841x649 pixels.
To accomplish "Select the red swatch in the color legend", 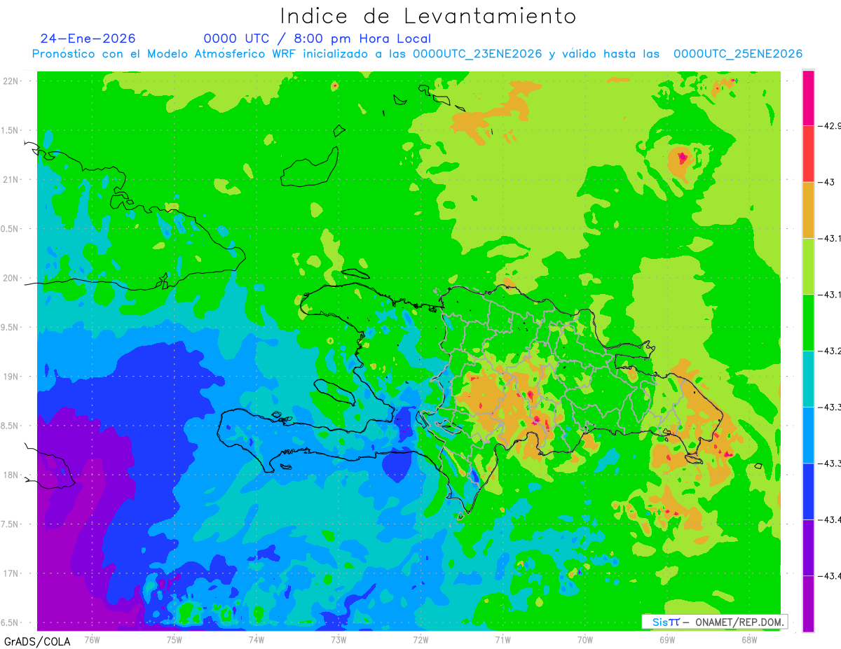I will (x=808, y=154).
